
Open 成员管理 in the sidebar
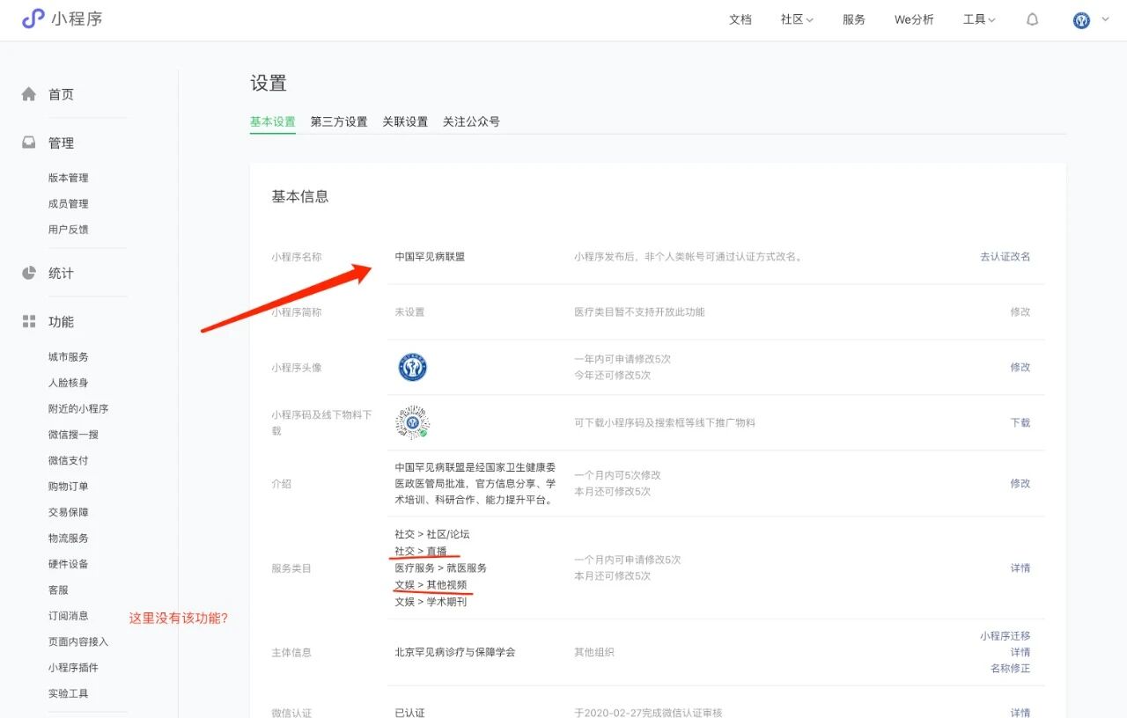pos(69,203)
